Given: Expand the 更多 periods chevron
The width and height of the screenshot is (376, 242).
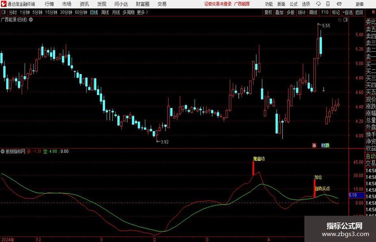Looking at the screenshot, I should click(147, 12).
